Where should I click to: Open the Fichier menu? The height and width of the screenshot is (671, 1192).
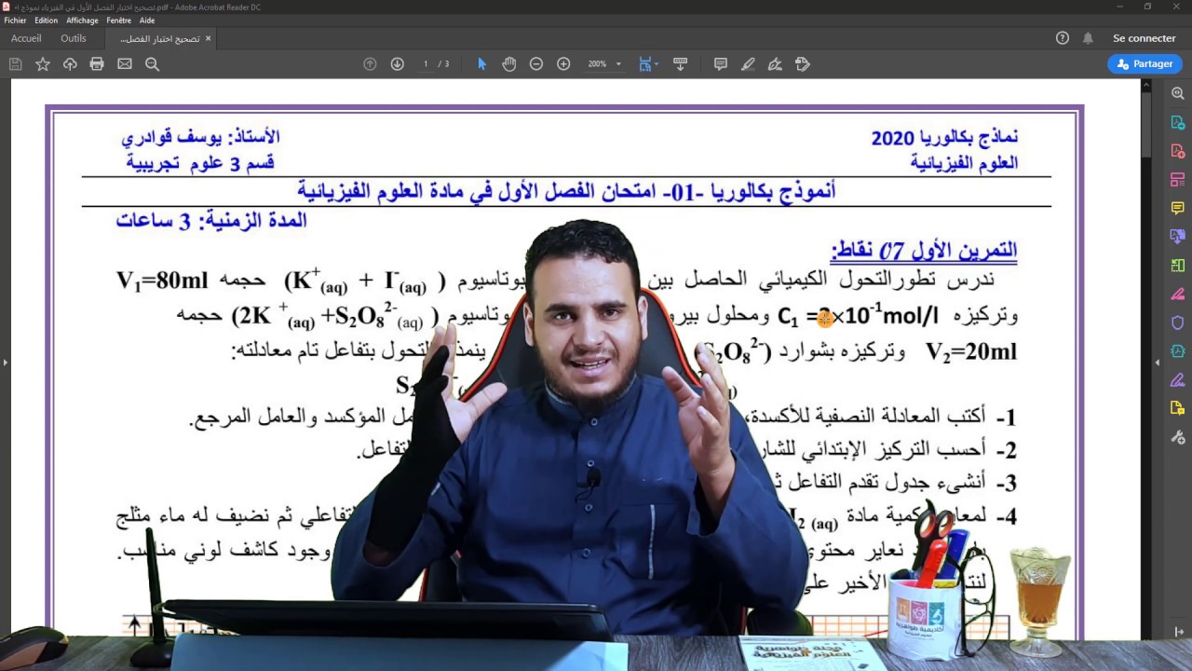click(x=15, y=21)
